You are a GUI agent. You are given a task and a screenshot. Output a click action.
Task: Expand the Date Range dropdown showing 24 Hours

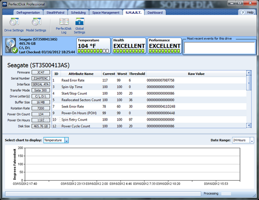coord(252,140)
